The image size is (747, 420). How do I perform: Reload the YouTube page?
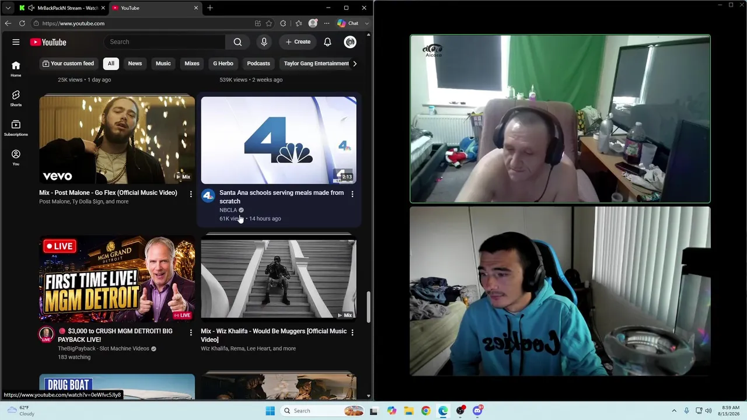point(22,23)
